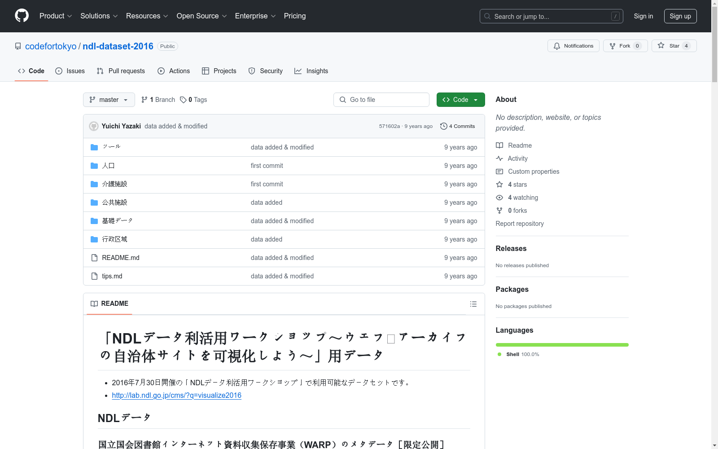Open the 介護施設 folder
Screen dimensions: 718x449
click(x=114, y=184)
